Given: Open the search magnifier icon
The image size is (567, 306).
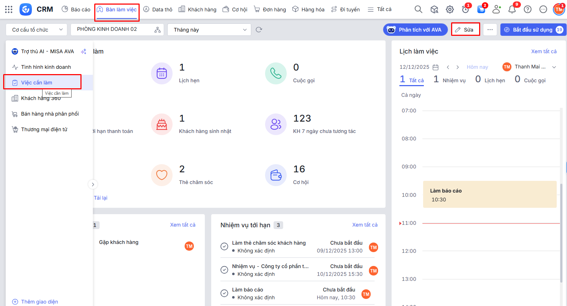Looking at the screenshot, I should point(418,10).
